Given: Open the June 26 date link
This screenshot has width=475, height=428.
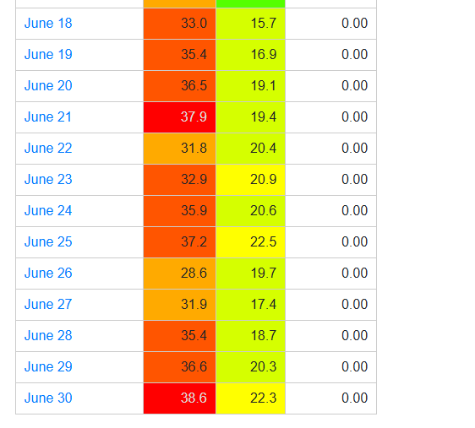Looking at the screenshot, I should pos(48,274).
